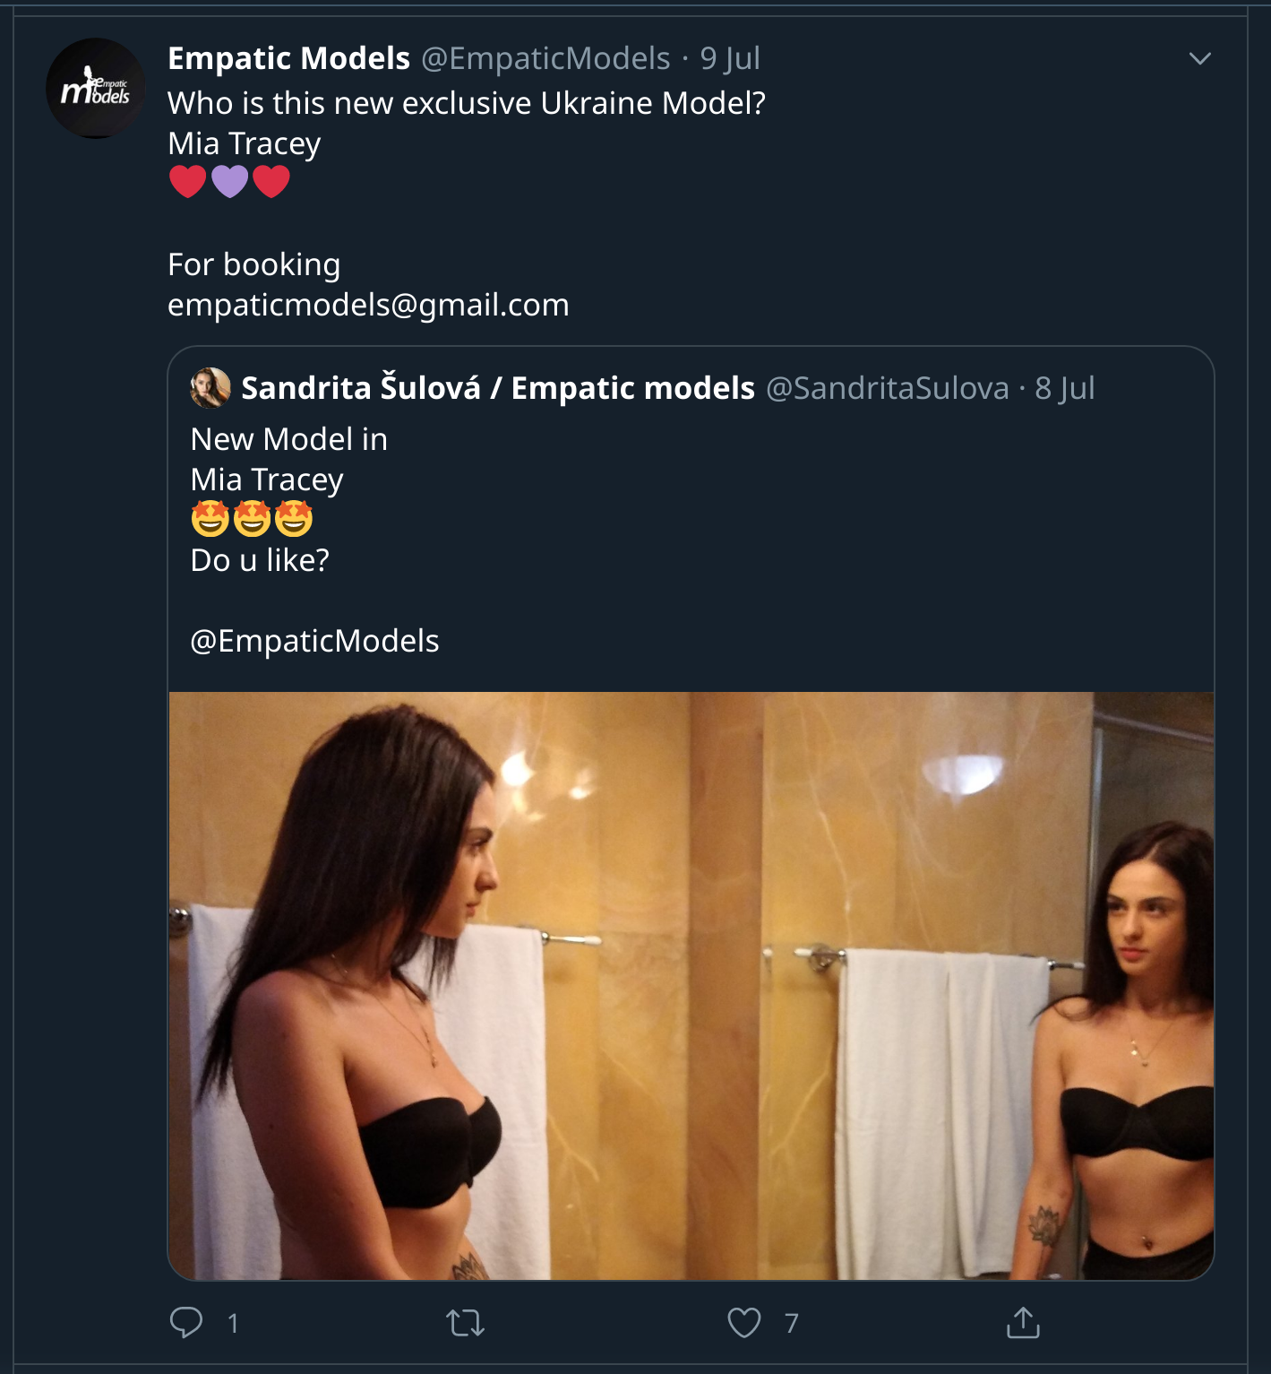Image resolution: width=1271 pixels, height=1374 pixels.
Task: Click the like count number 7
Action: pos(791,1323)
